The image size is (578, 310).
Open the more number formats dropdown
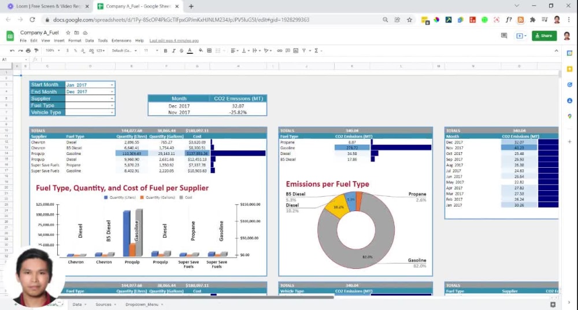101,50
